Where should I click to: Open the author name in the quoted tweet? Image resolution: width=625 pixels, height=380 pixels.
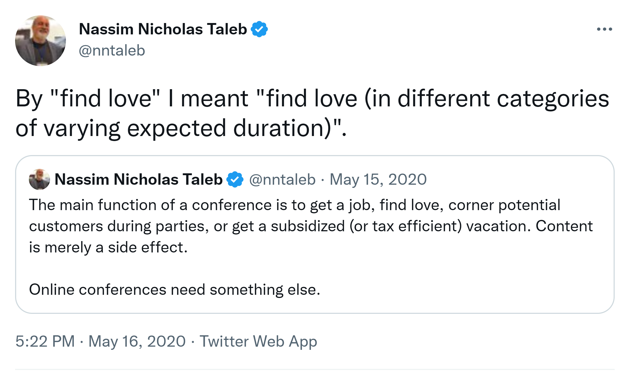(x=138, y=179)
